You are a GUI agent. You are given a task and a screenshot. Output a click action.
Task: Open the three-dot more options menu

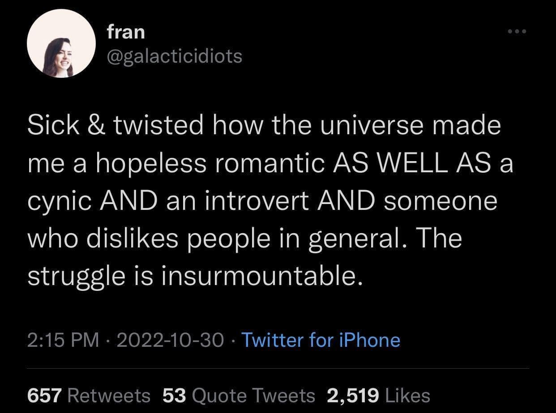coord(517,32)
